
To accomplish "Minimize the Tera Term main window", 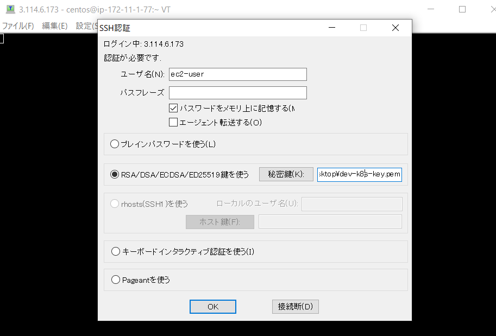I will pos(431,9).
